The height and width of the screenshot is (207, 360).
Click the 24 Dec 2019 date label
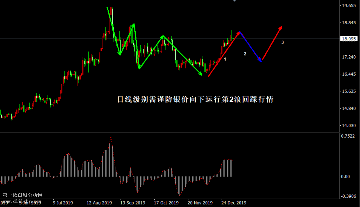(x=234, y=203)
